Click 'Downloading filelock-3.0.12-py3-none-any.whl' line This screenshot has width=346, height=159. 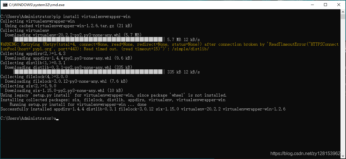point(66,81)
